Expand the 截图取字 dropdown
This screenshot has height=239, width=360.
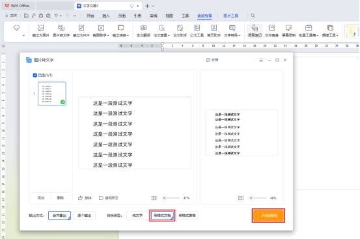coord(108,35)
